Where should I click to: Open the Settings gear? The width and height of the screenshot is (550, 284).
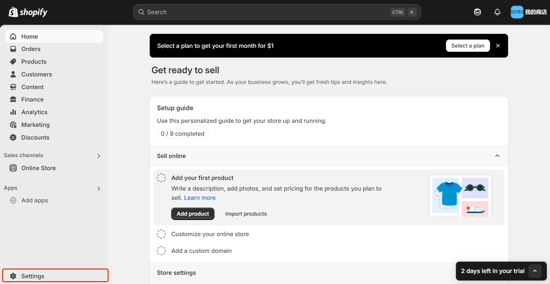pyautogui.click(x=13, y=276)
